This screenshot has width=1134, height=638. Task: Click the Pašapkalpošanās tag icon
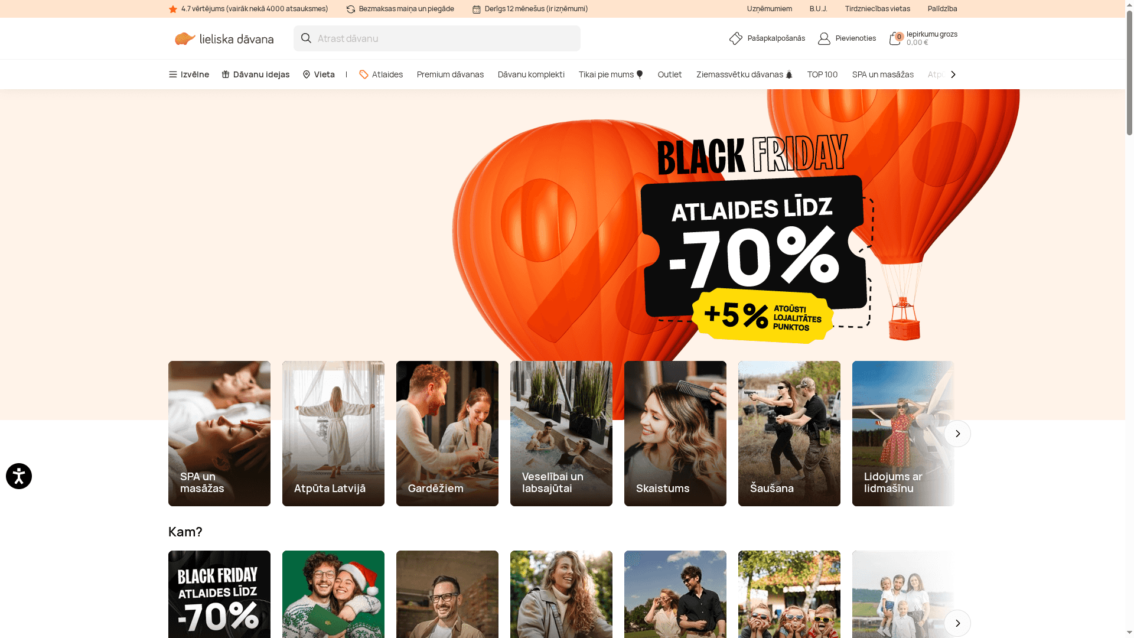[735, 38]
